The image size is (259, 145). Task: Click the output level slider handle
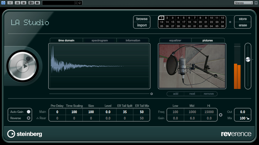pos(248,59)
